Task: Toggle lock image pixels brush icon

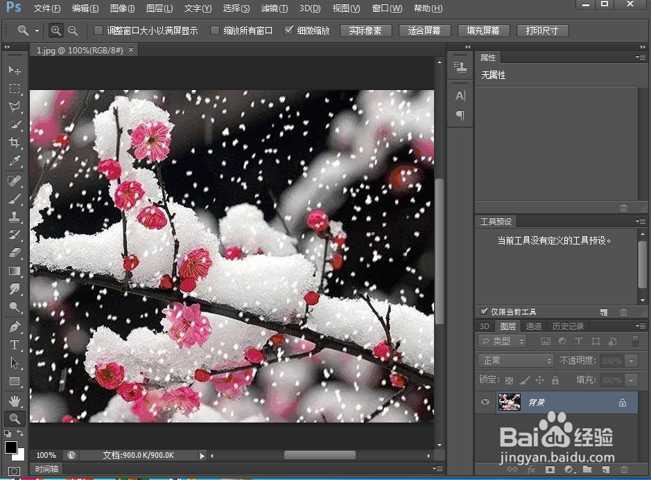Action: (525, 380)
